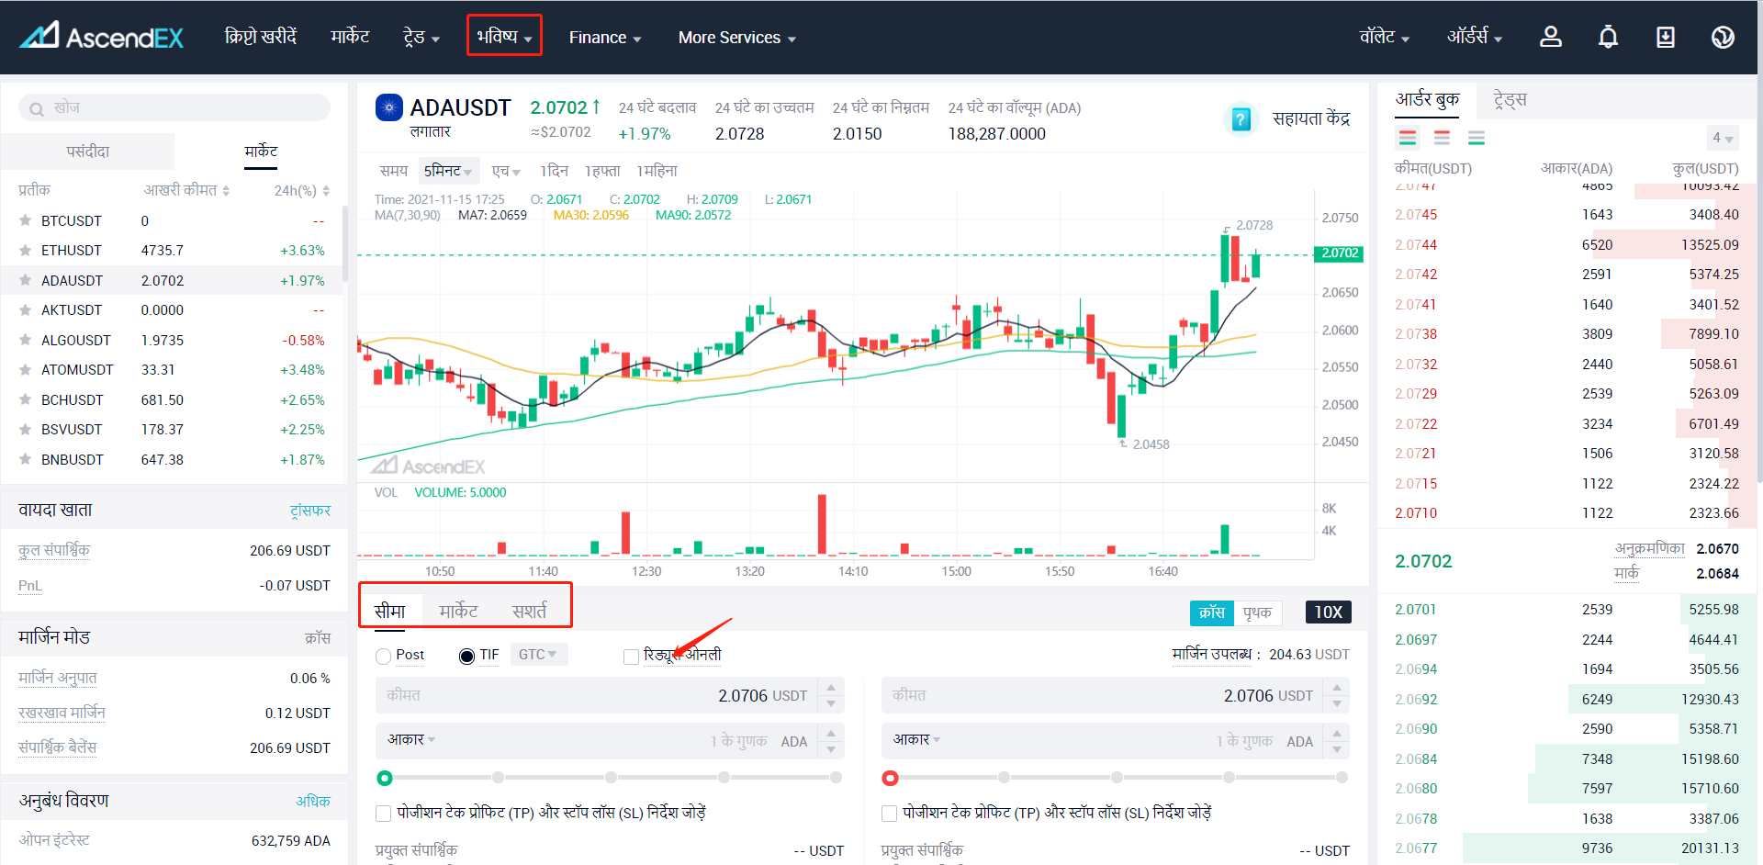Image resolution: width=1763 pixels, height=865 pixels.
Task: Select the Post radio option
Action: coord(384,656)
